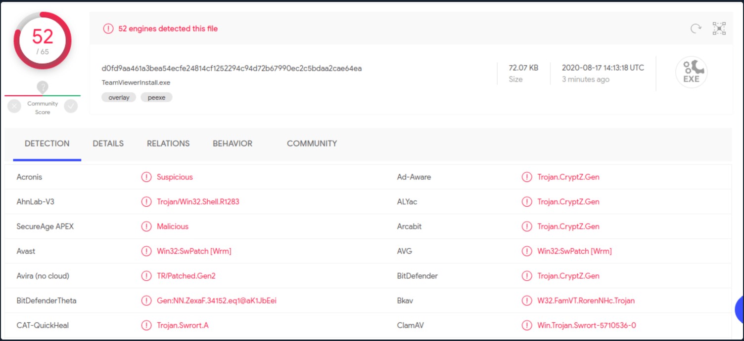Click warning icon beside TR/Patched.Gen2
744x341 pixels.
point(146,276)
